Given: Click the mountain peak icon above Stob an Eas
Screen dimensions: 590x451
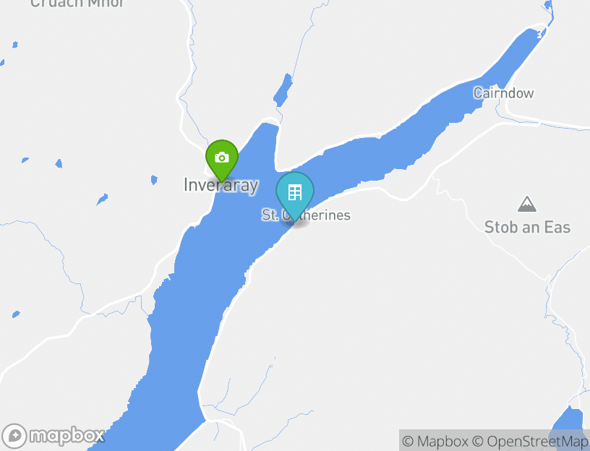Looking at the screenshot, I should click(x=527, y=205).
